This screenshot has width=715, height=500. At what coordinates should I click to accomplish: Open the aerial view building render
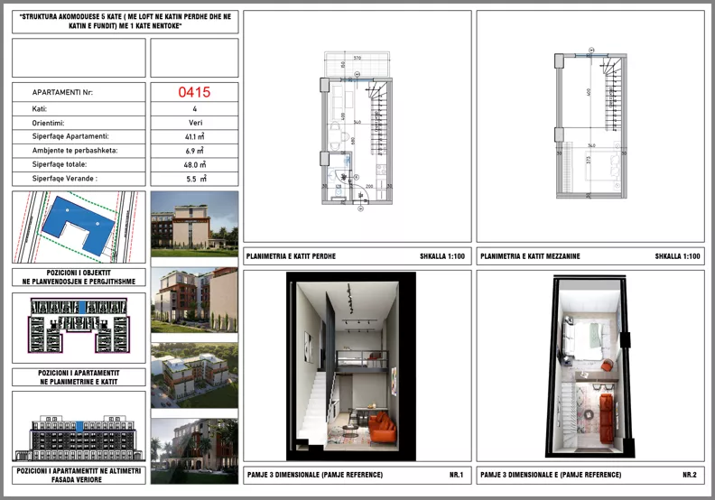194,375
